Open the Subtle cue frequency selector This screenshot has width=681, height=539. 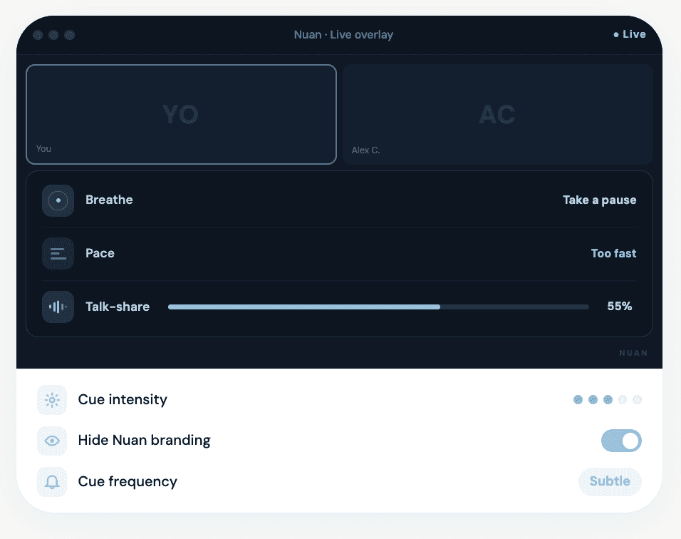[610, 482]
